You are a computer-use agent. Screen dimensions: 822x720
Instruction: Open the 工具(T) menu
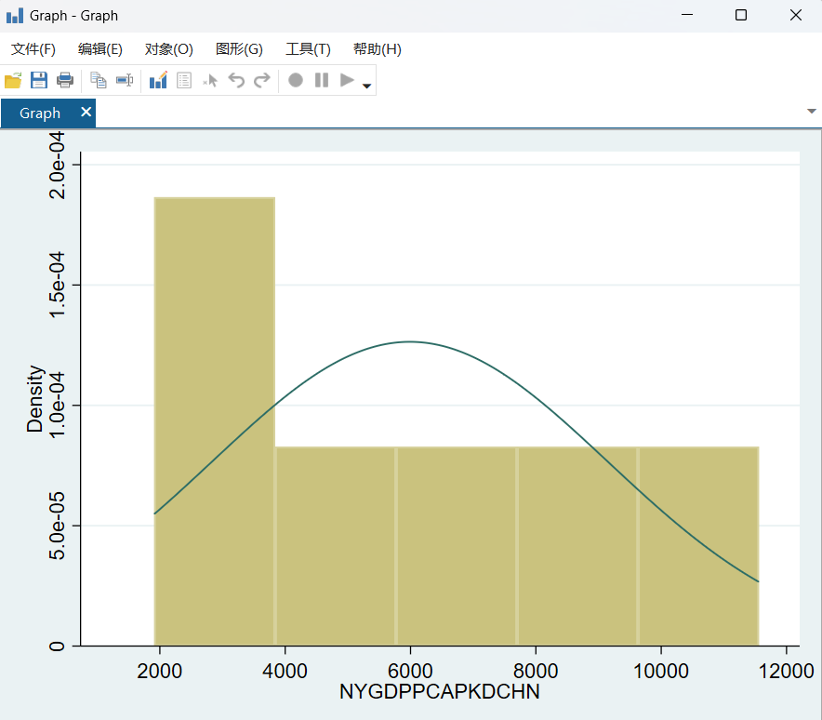308,49
